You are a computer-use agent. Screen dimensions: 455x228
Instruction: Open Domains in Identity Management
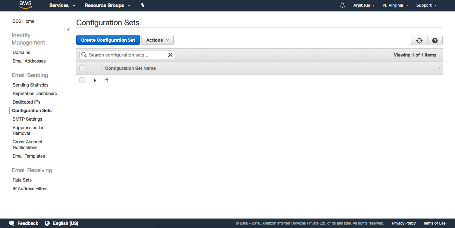[x=22, y=52]
